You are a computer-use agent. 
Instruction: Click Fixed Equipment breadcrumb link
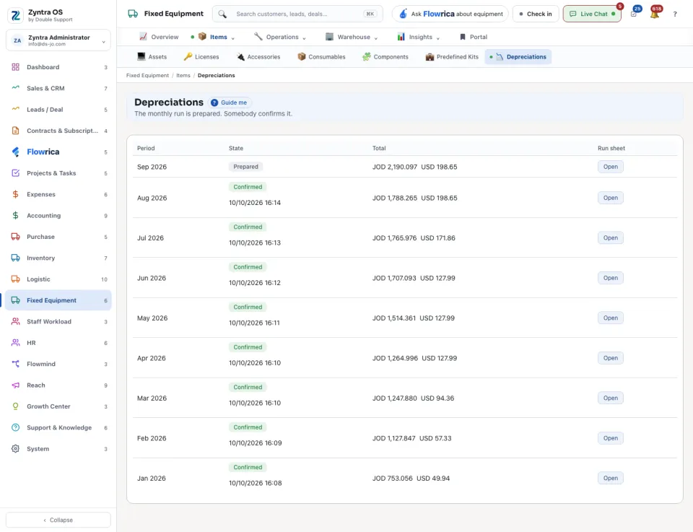tap(147, 76)
